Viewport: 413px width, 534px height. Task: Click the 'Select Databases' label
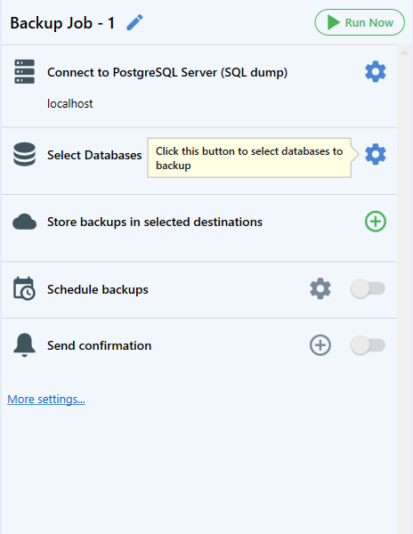pyautogui.click(x=94, y=155)
